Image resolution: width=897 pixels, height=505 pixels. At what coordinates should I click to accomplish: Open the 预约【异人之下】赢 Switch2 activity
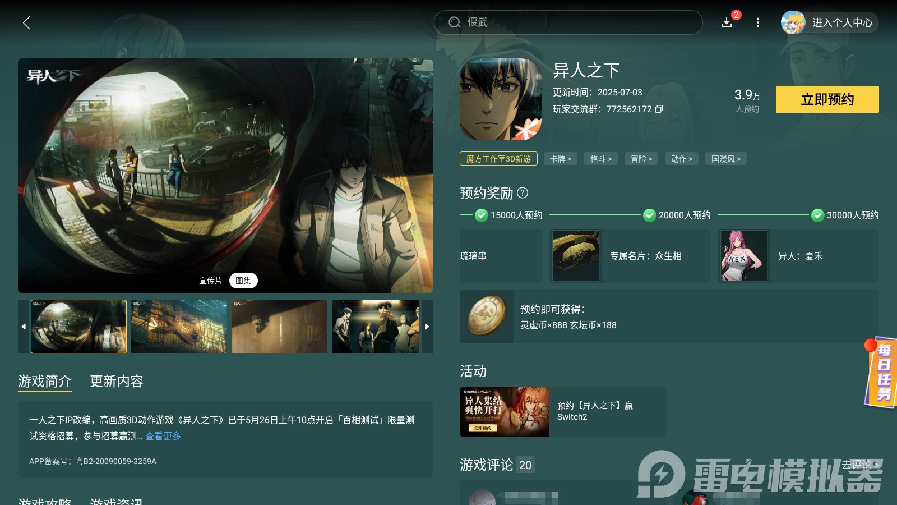(x=563, y=412)
